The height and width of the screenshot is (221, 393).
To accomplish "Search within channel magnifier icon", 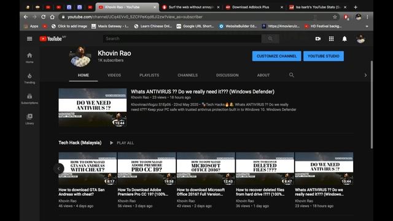I will (292, 75).
